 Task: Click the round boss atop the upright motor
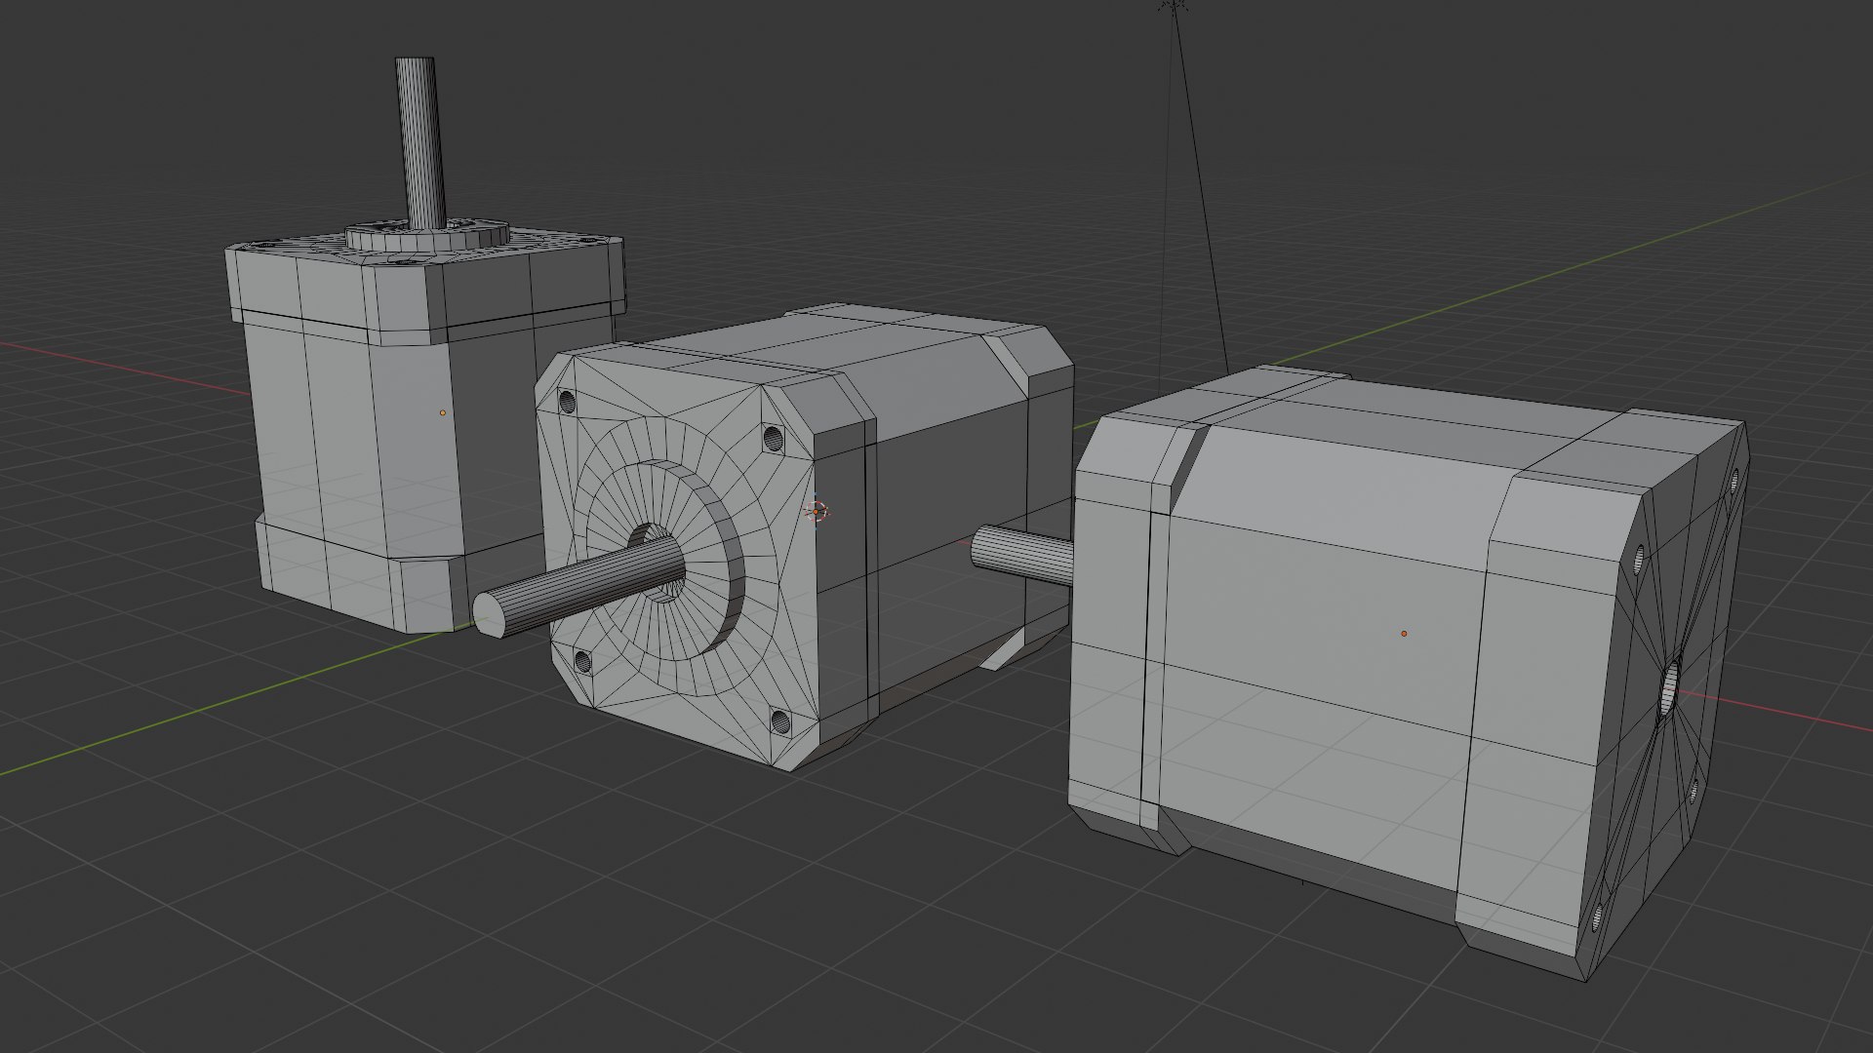(x=427, y=235)
